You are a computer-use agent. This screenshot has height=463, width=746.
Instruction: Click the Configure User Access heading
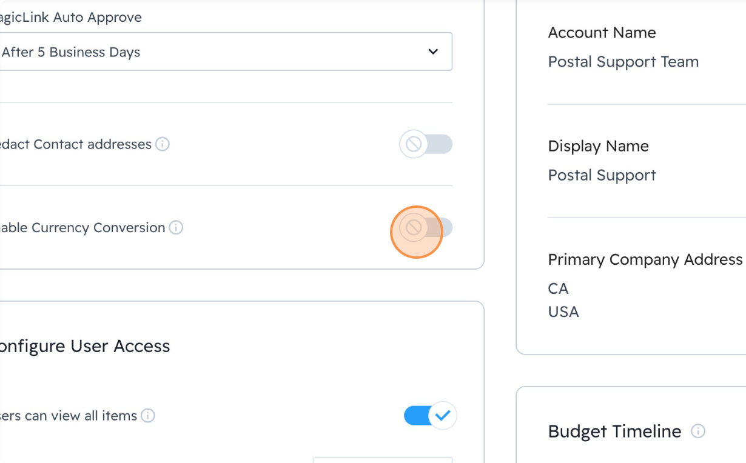84,346
